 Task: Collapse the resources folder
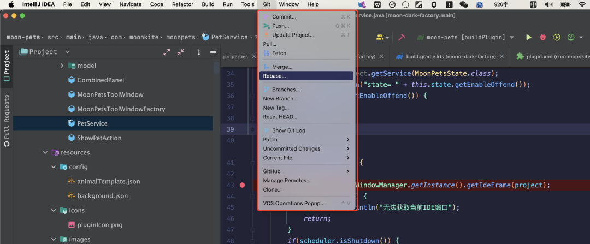pos(45,153)
